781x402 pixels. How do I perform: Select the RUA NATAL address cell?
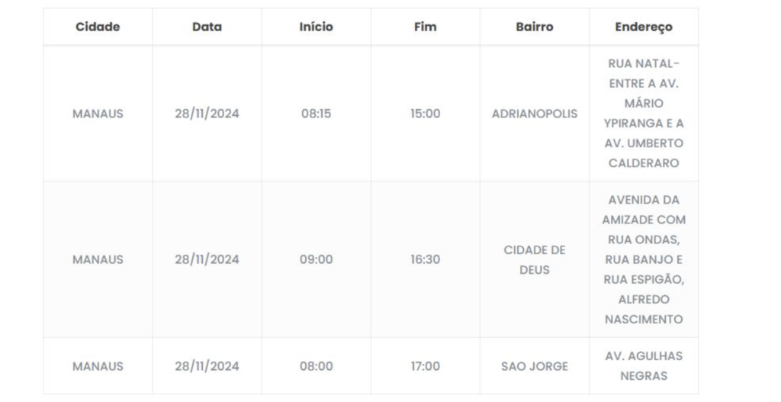[644, 114]
